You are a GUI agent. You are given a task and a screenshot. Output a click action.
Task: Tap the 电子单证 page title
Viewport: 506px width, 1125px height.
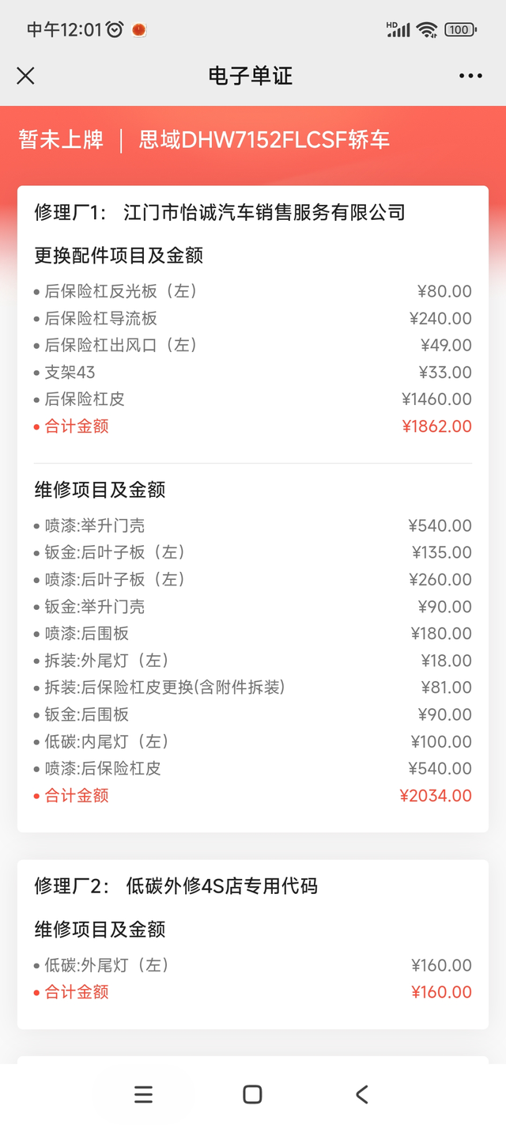click(251, 76)
